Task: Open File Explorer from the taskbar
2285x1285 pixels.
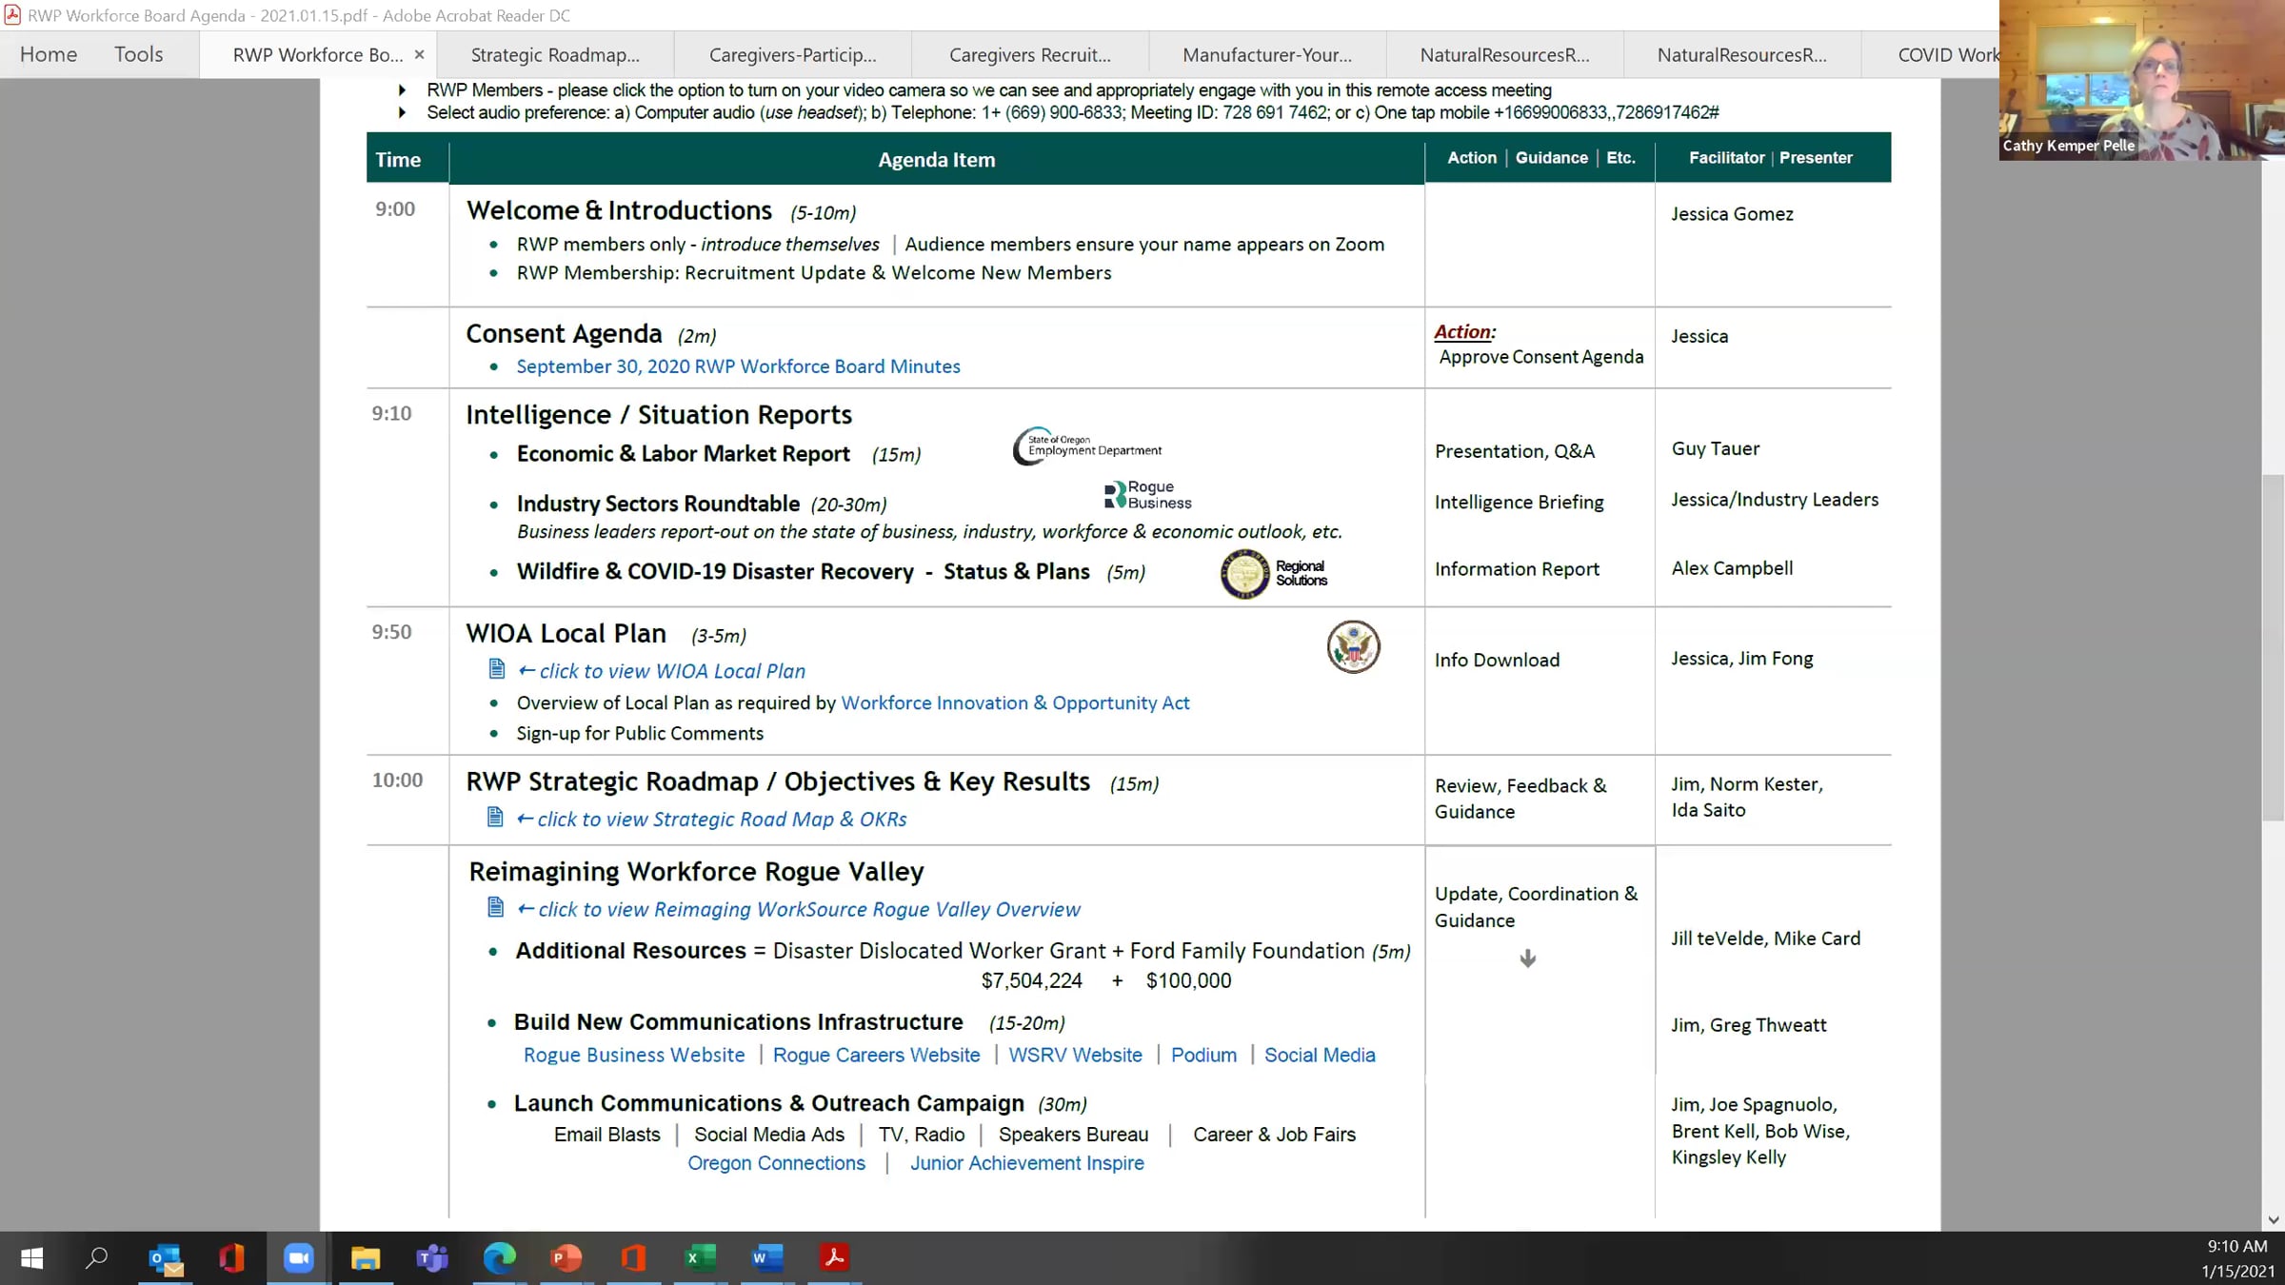Action: tap(366, 1258)
